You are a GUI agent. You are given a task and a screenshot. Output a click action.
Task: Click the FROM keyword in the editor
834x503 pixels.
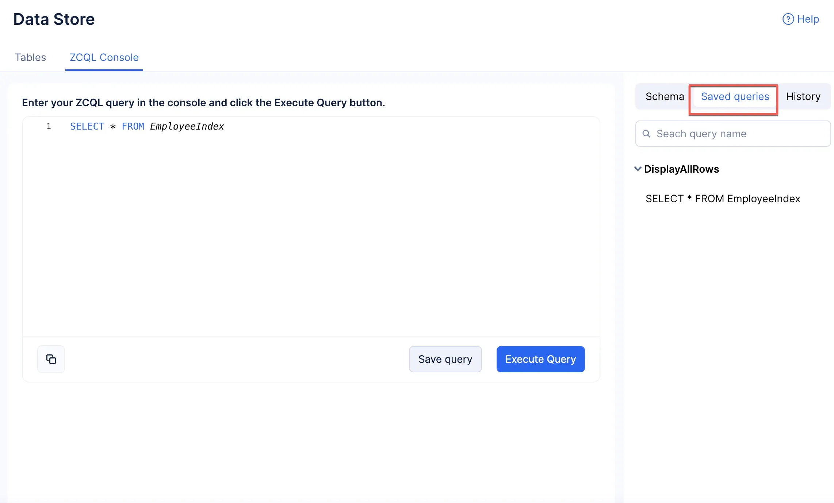pyautogui.click(x=133, y=126)
